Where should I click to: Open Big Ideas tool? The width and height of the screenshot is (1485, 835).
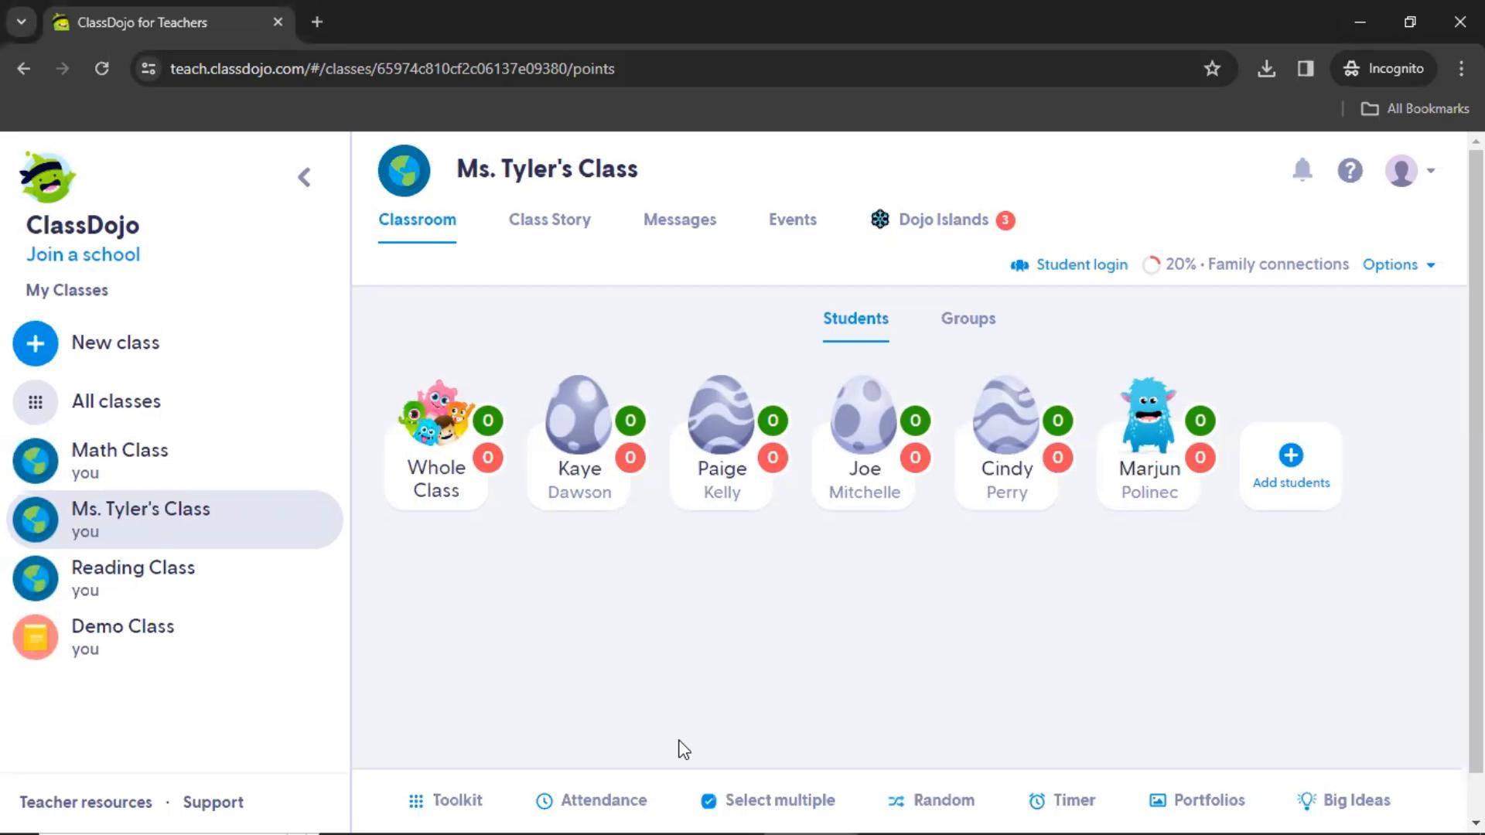pos(1344,800)
